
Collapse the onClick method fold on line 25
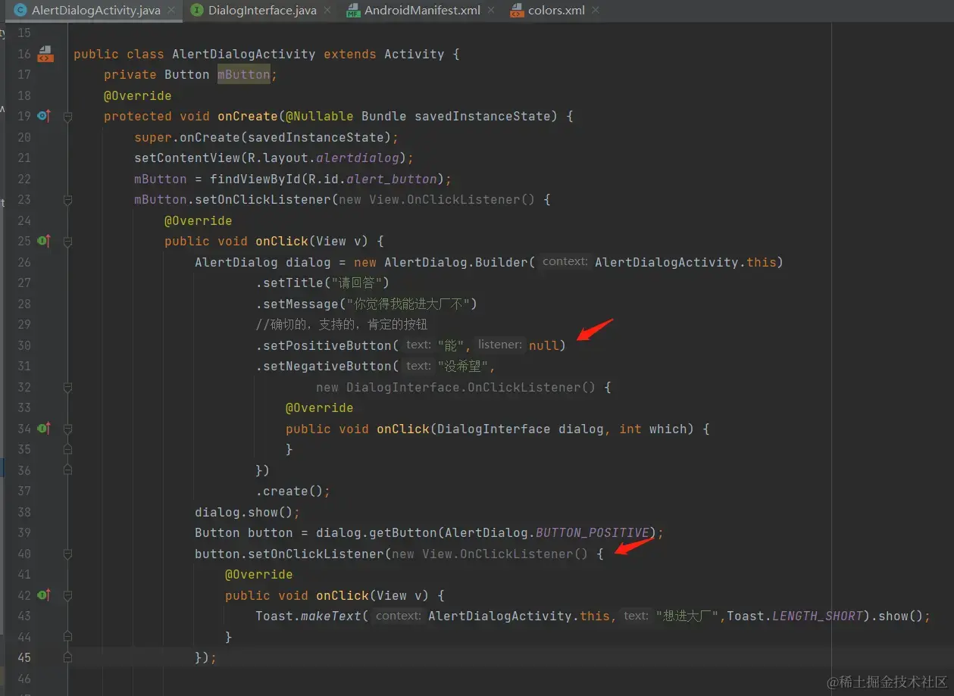coord(67,242)
